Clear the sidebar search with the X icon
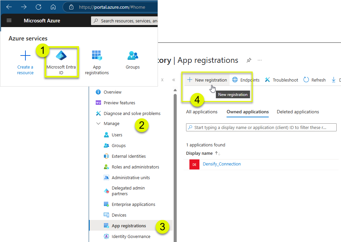 pos(162,80)
